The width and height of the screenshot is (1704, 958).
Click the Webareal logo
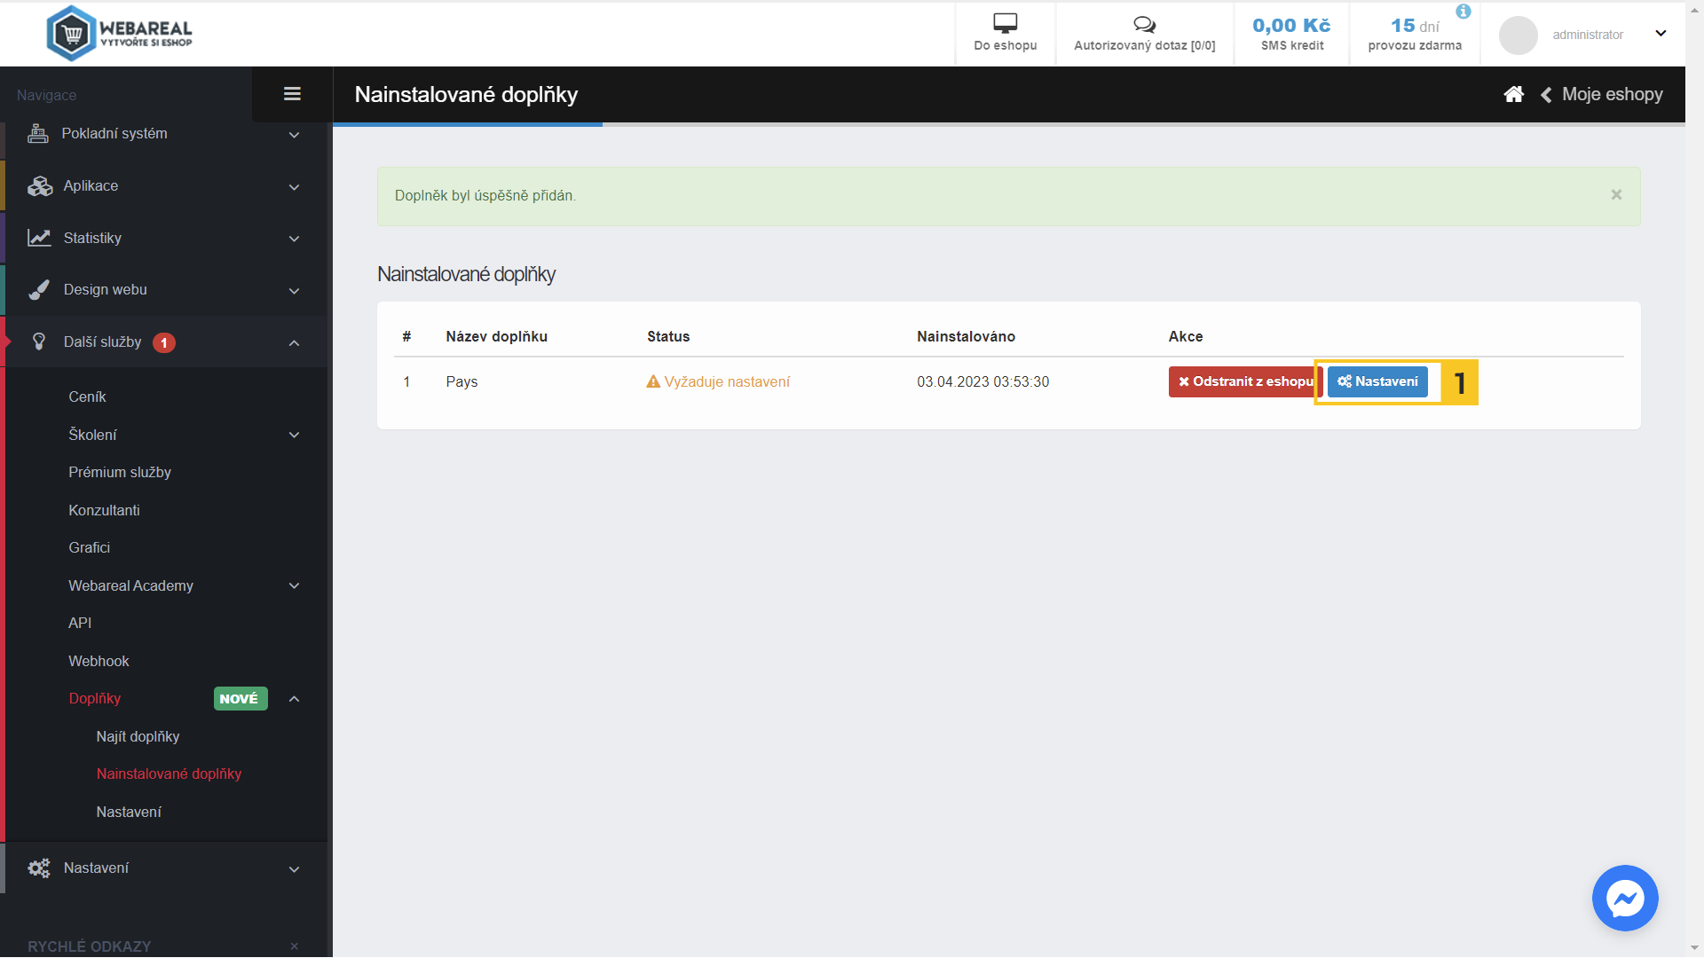point(119,34)
